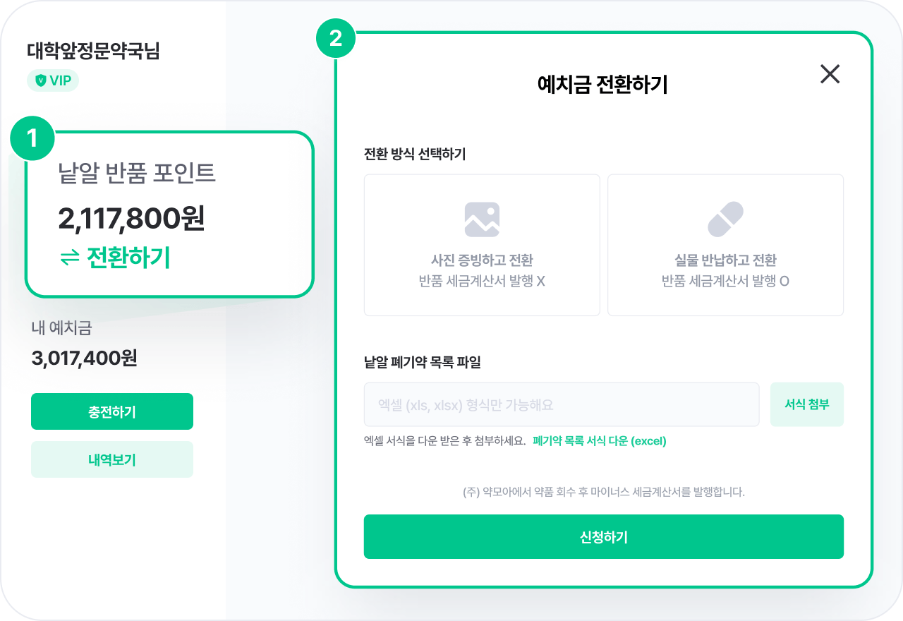Click the 2,117,800원 point amount

[131, 220]
